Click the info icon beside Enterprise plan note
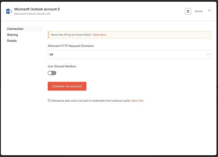Viewport: 218px width, 157px height. tap(49, 101)
